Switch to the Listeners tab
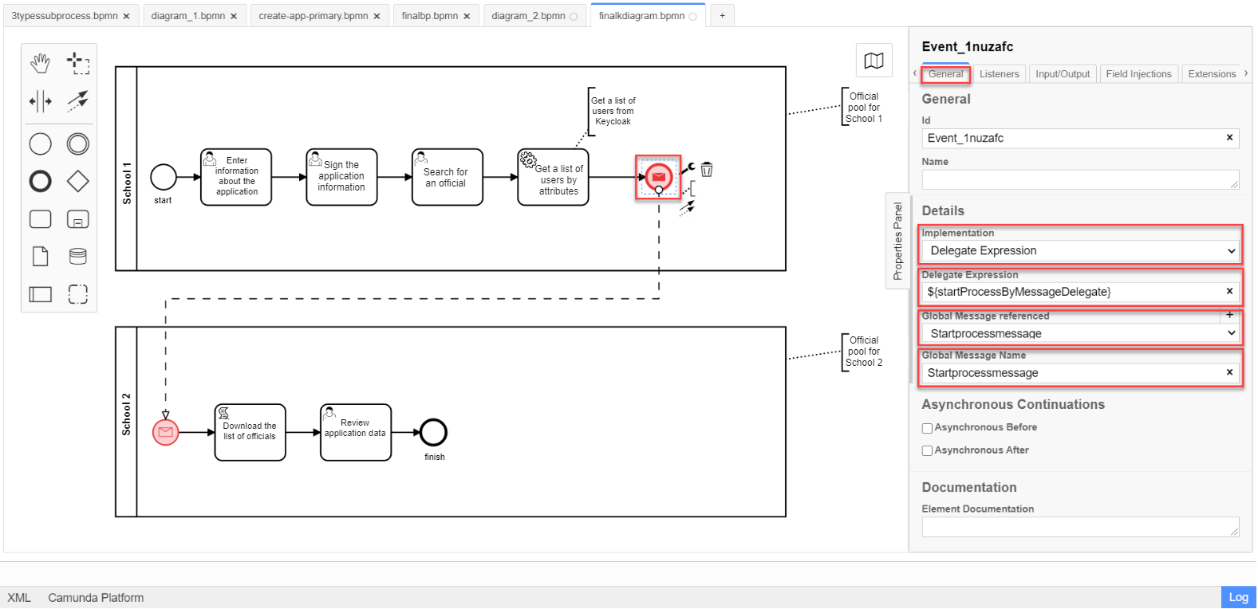The image size is (1258, 609). click(999, 74)
